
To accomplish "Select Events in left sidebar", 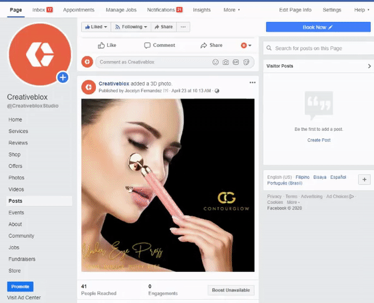I will 16,213.
